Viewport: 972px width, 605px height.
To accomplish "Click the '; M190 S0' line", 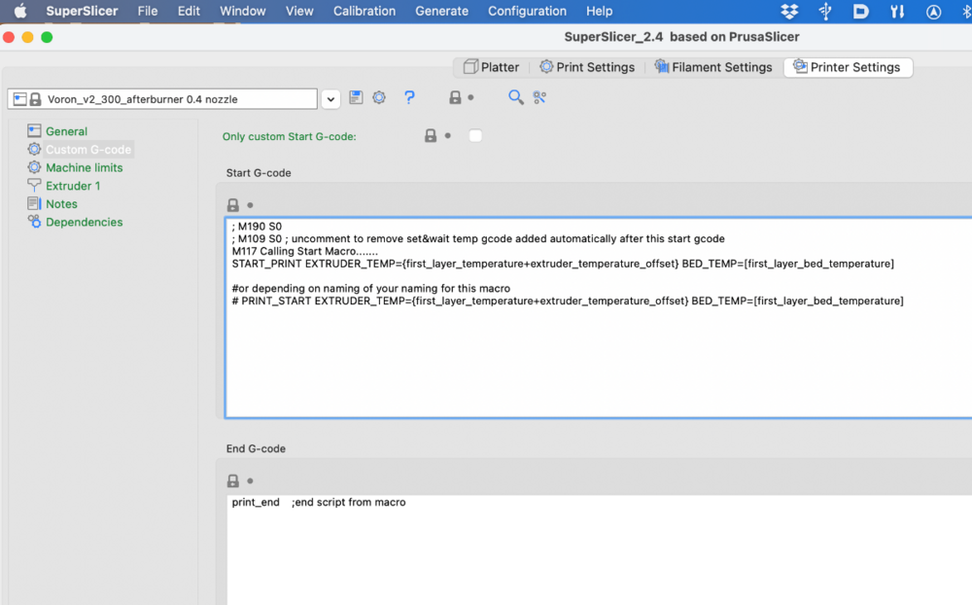I will tap(257, 227).
